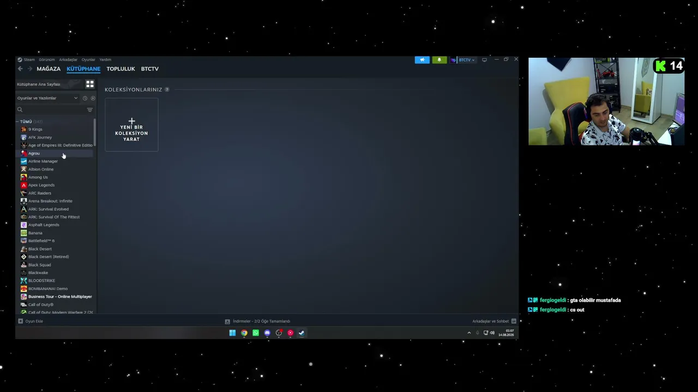Screen dimensions: 698x392
Task: Open the blue announcements megaphone button
Action: click(x=422, y=60)
